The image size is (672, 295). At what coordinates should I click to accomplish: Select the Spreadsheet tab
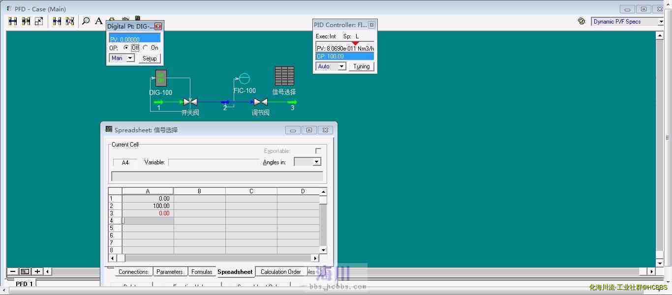235,272
